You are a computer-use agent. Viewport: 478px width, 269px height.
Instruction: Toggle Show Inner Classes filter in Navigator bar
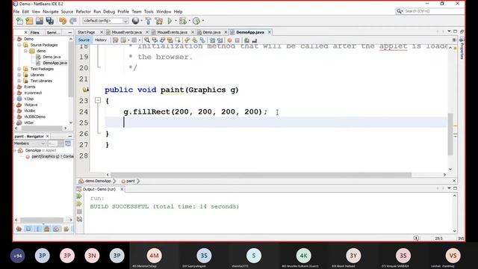tap(57, 229)
